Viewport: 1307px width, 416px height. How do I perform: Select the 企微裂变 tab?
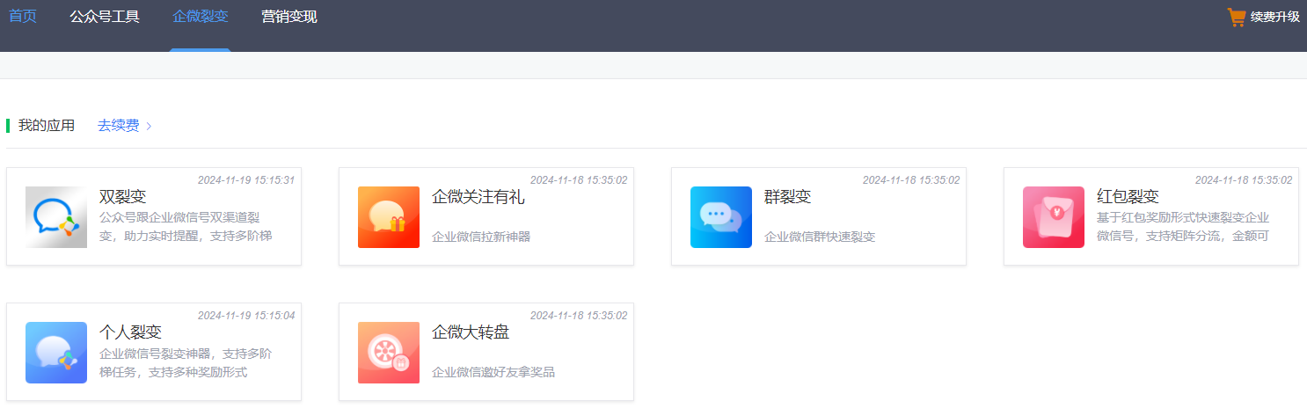pos(201,17)
